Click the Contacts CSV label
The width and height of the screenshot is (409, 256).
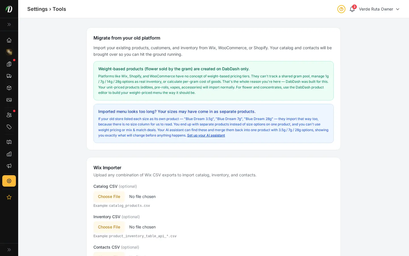(x=107, y=247)
